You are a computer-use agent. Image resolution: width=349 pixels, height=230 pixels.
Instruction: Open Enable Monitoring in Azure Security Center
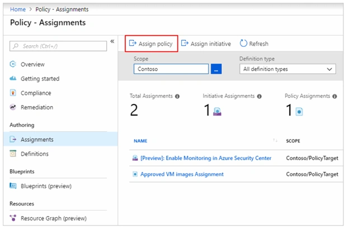click(206, 158)
